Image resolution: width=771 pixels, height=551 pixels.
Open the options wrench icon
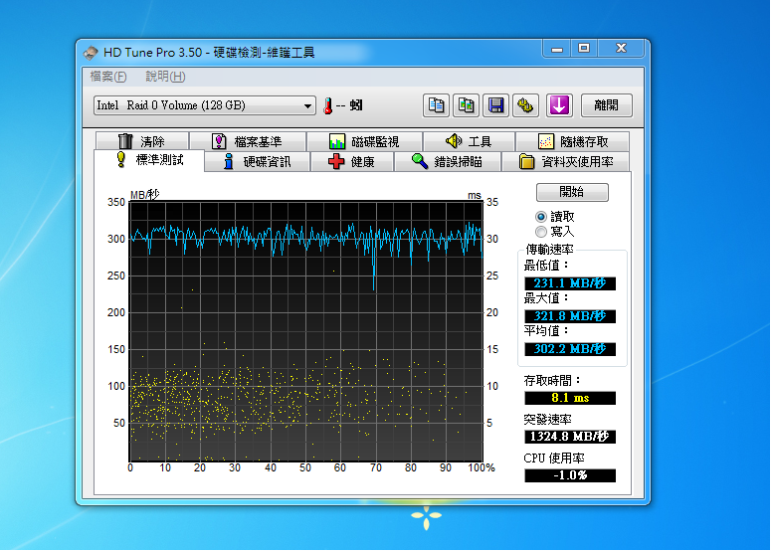[x=525, y=104]
